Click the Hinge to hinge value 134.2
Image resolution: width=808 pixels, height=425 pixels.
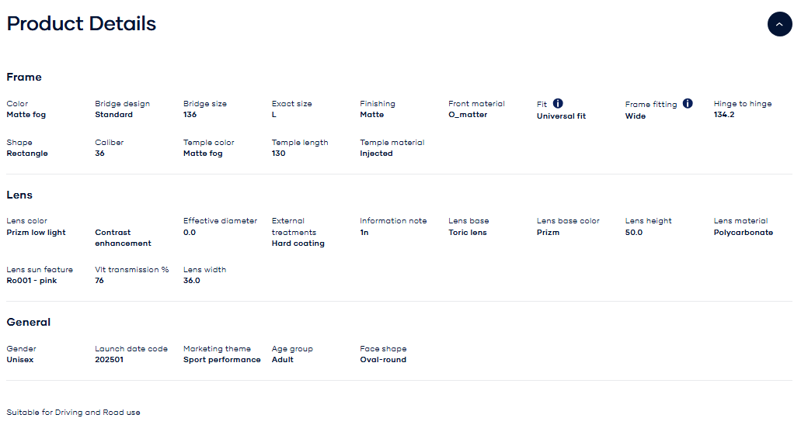click(x=724, y=115)
